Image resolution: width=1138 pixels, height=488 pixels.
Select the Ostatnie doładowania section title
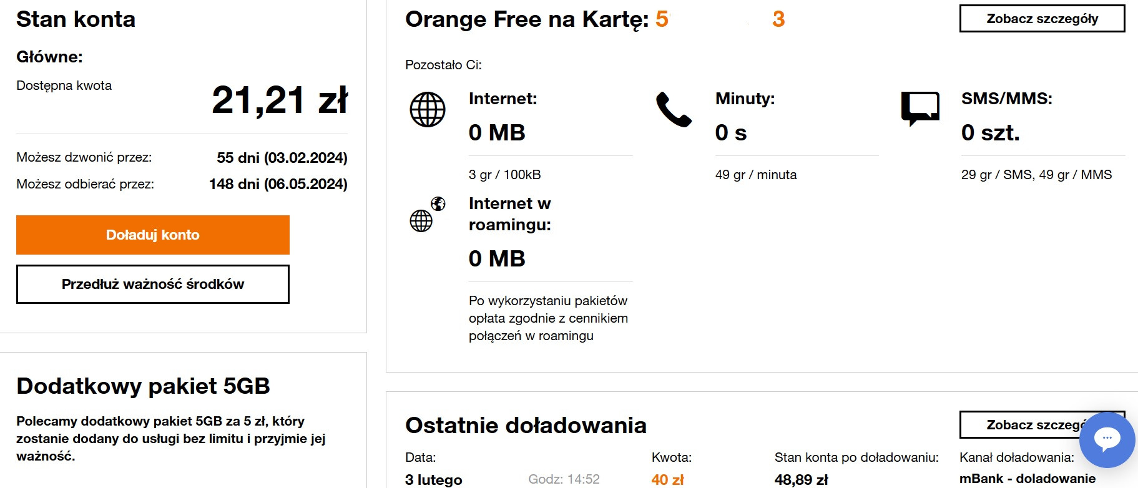coord(526,425)
